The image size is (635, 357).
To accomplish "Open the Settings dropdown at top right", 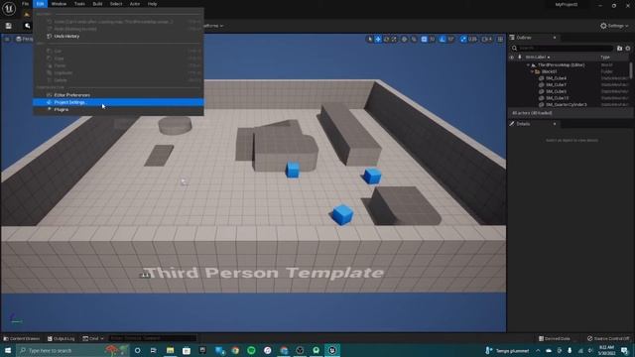I will click(x=614, y=26).
